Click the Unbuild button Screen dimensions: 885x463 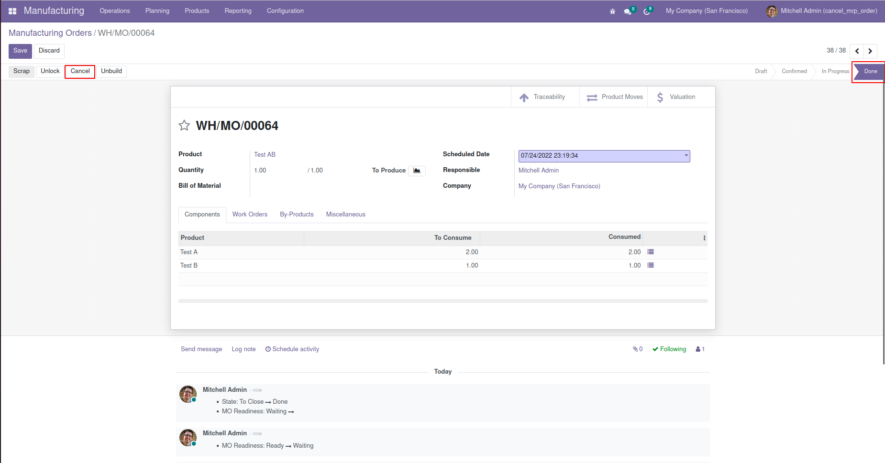[x=111, y=71]
